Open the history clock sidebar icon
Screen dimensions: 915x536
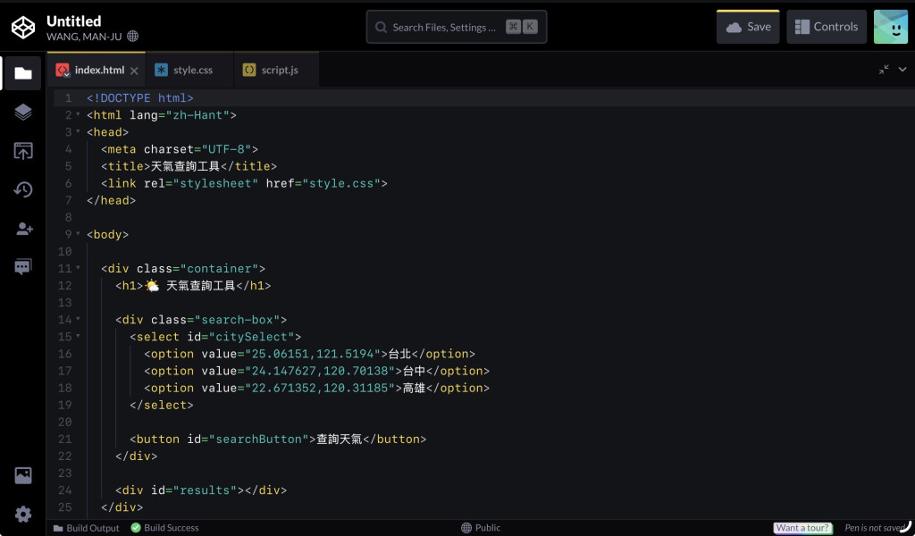pos(22,189)
